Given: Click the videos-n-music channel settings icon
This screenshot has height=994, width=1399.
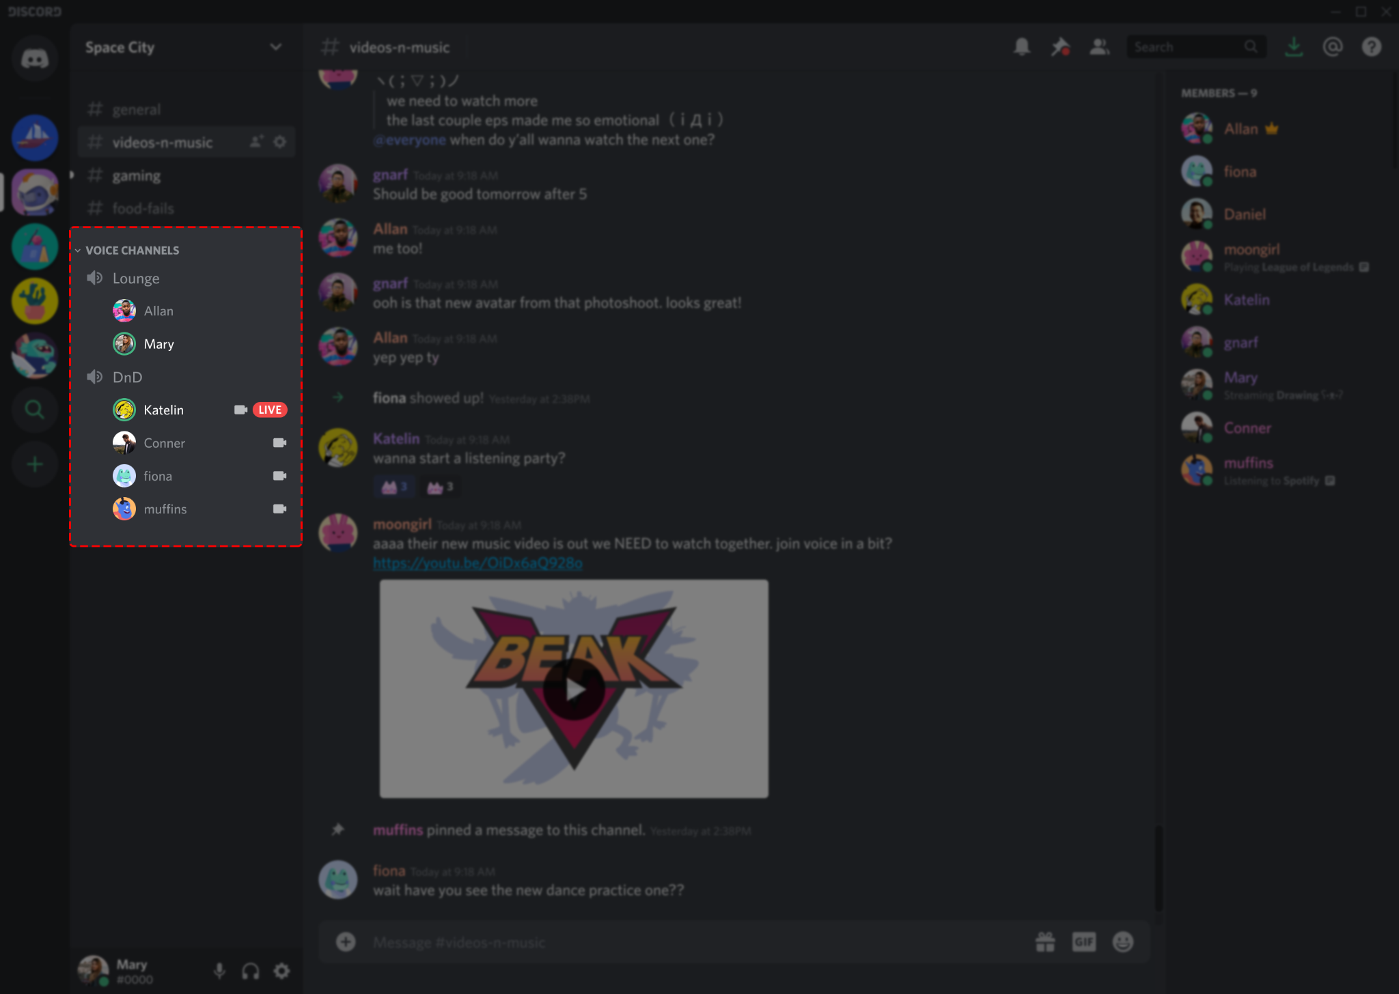Looking at the screenshot, I should pyautogui.click(x=282, y=142).
